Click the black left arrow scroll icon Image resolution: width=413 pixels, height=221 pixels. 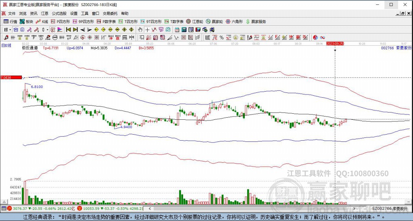pyautogui.click(x=82, y=30)
